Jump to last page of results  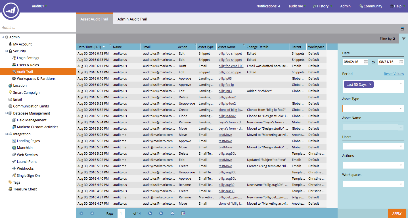coord(161,213)
